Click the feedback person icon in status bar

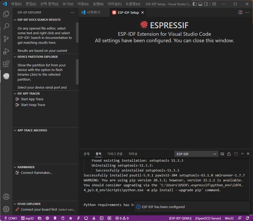pos(240,218)
